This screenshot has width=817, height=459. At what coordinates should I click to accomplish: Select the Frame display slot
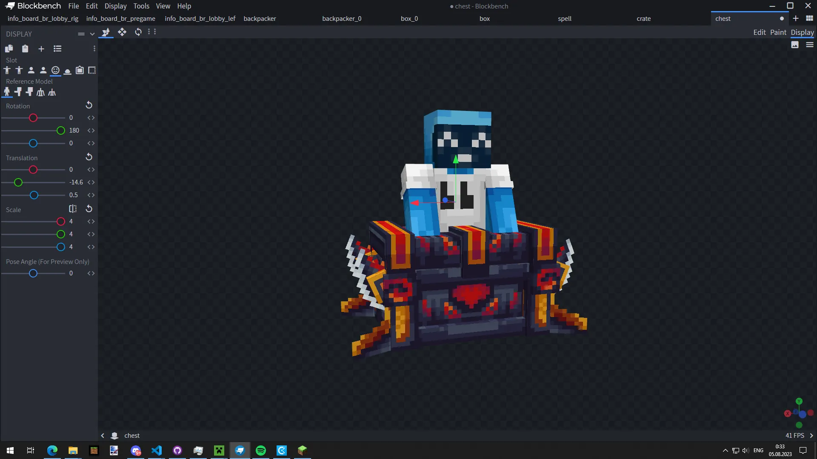pos(80,71)
